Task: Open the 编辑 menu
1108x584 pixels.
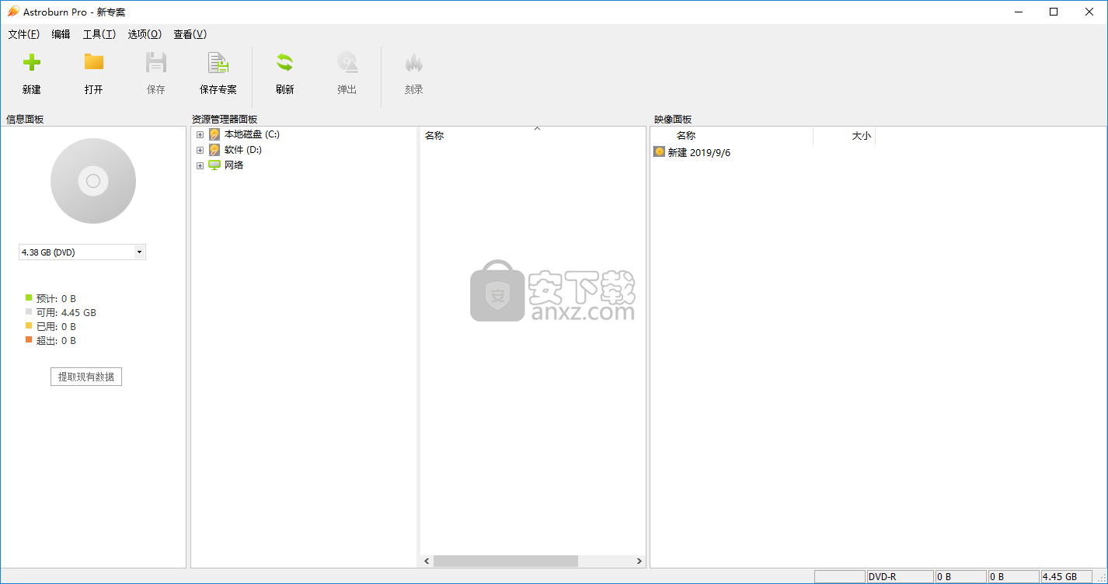Action: pos(61,34)
